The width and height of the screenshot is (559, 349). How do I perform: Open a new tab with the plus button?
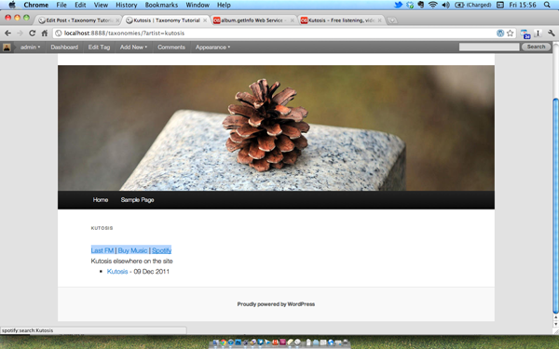point(392,20)
